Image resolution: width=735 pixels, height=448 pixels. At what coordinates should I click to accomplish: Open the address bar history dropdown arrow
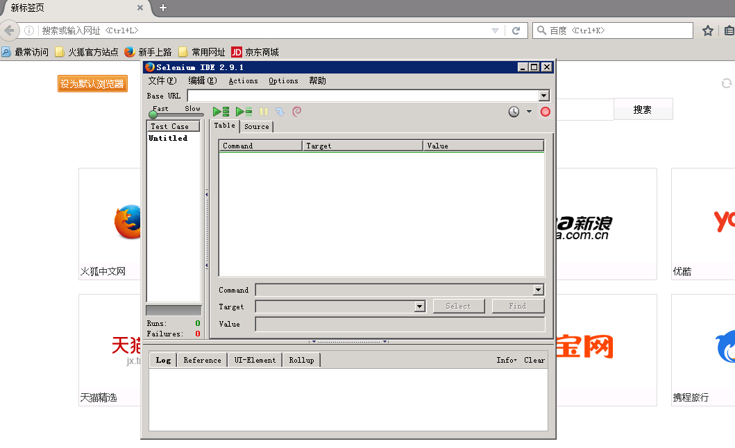point(495,31)
